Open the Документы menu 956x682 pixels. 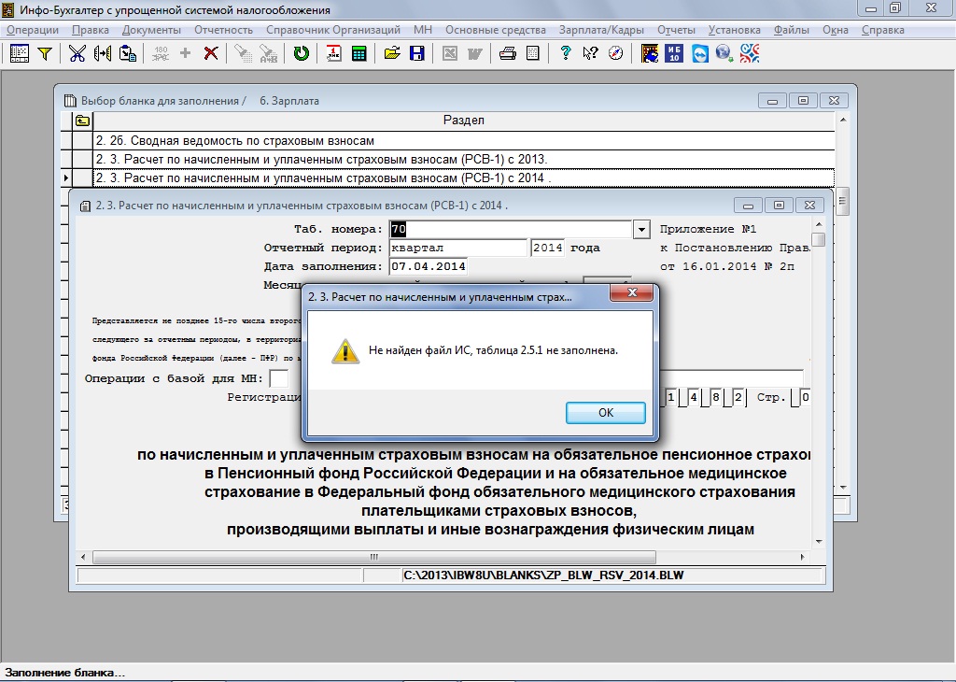point(151,30)
